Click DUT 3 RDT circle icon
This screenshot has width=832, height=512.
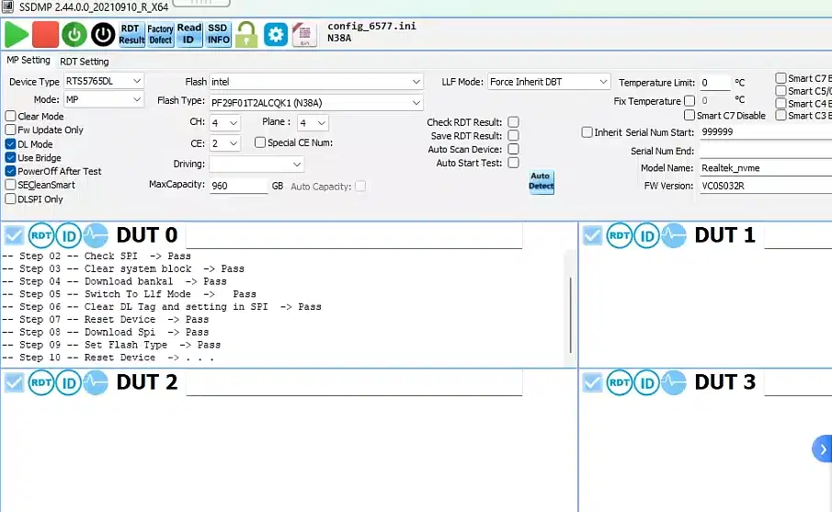pyautogui.click(x=620, y=382)
